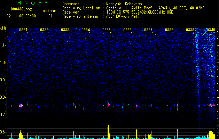The height and width of the screenshot is (139, 219).
Task: Click the bright meteor echo at 0335
Action: tap(109, 105)
